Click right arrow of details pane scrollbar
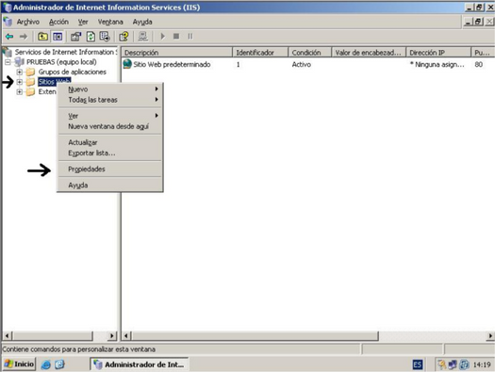 [490, 336]
